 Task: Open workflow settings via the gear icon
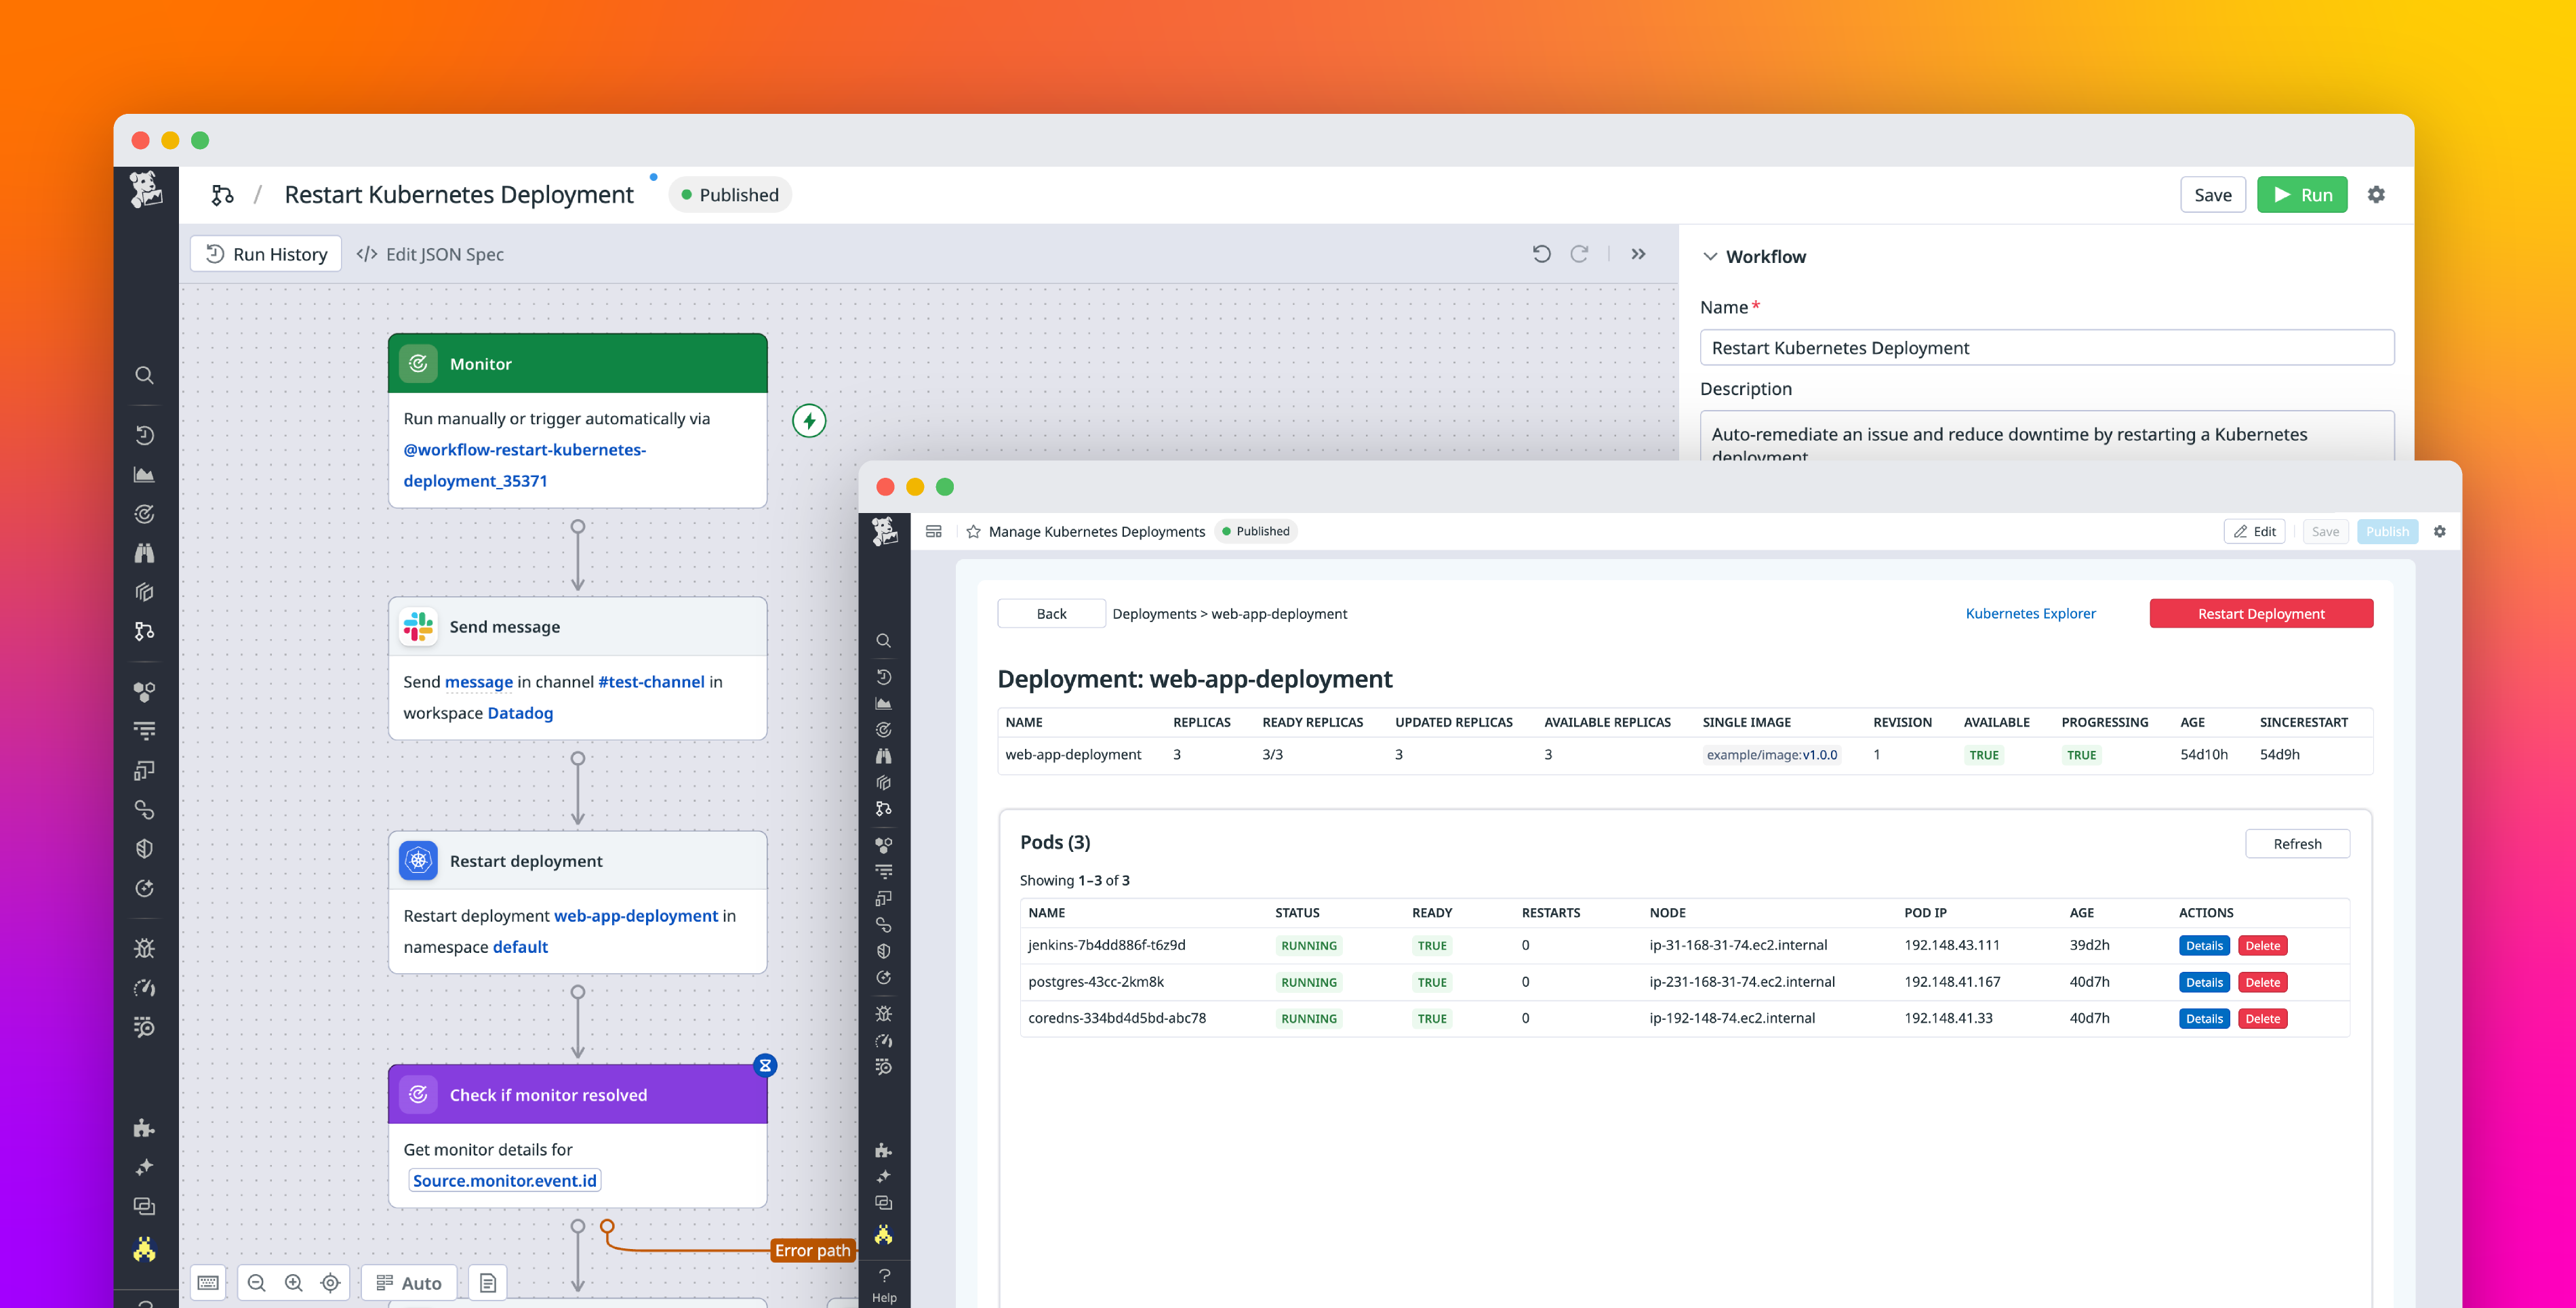[2377, 195]
